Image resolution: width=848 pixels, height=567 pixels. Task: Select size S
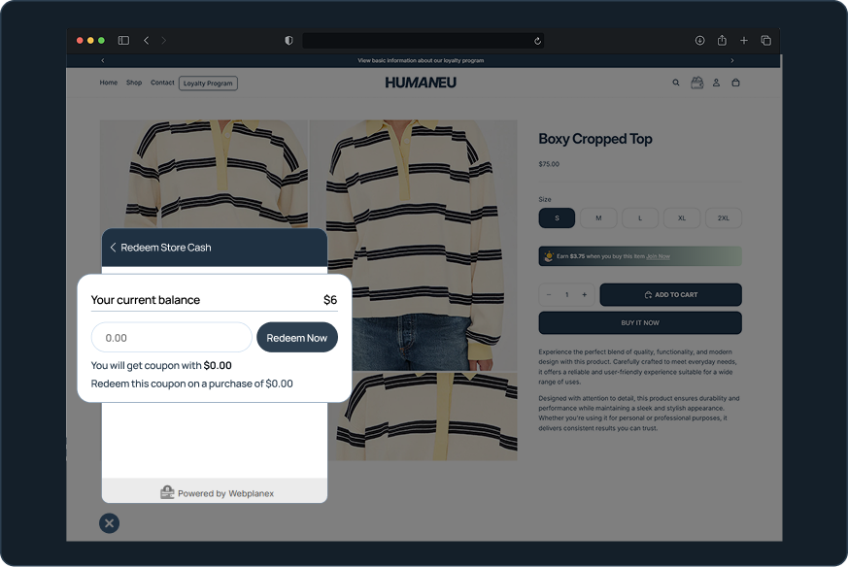click(557, 218)
